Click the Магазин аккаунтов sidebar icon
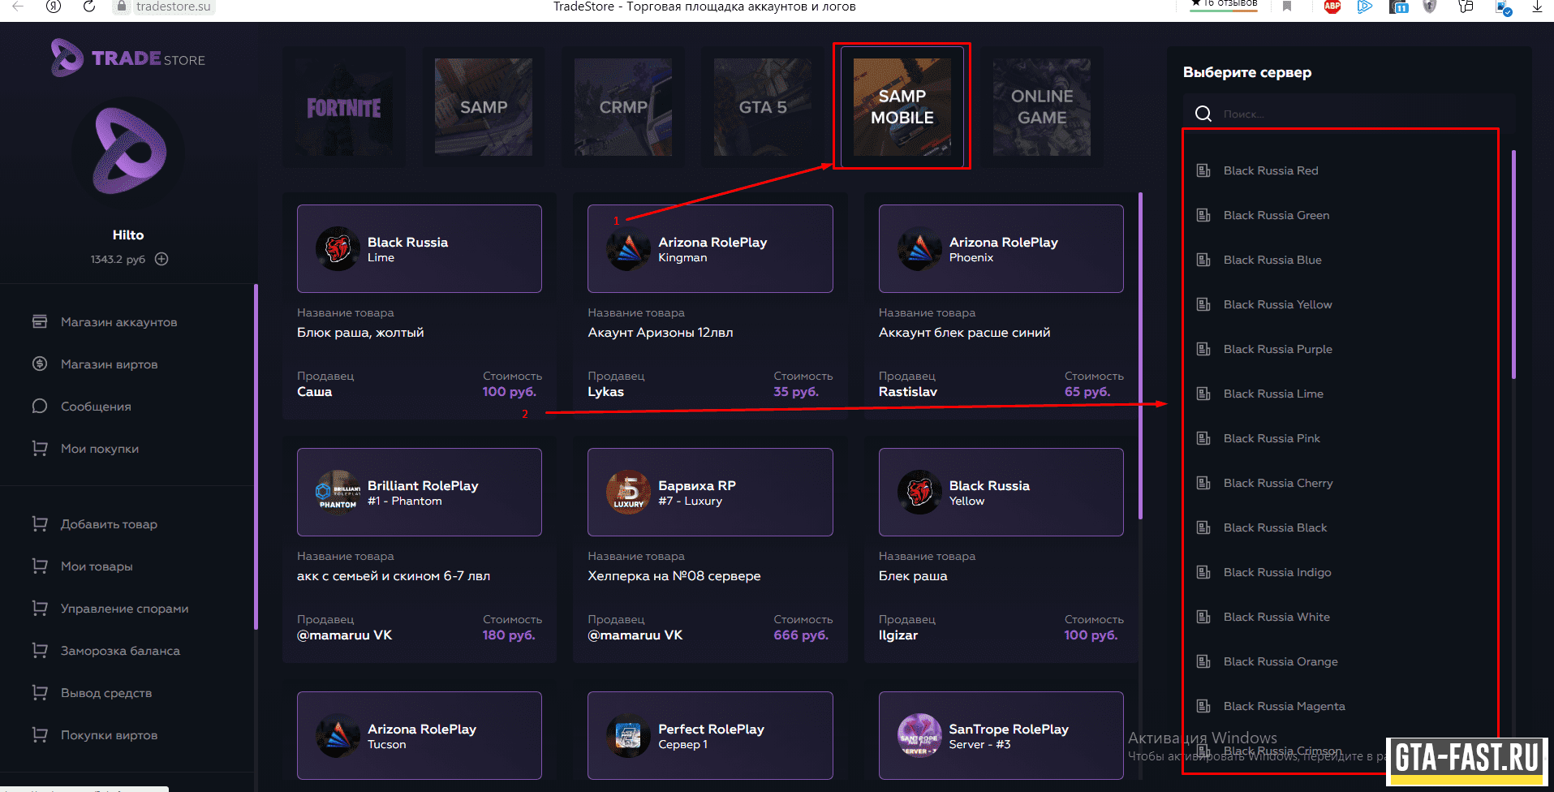 tap(40, 321)
